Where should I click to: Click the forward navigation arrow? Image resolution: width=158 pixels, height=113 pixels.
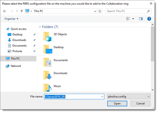coord(11,11)
